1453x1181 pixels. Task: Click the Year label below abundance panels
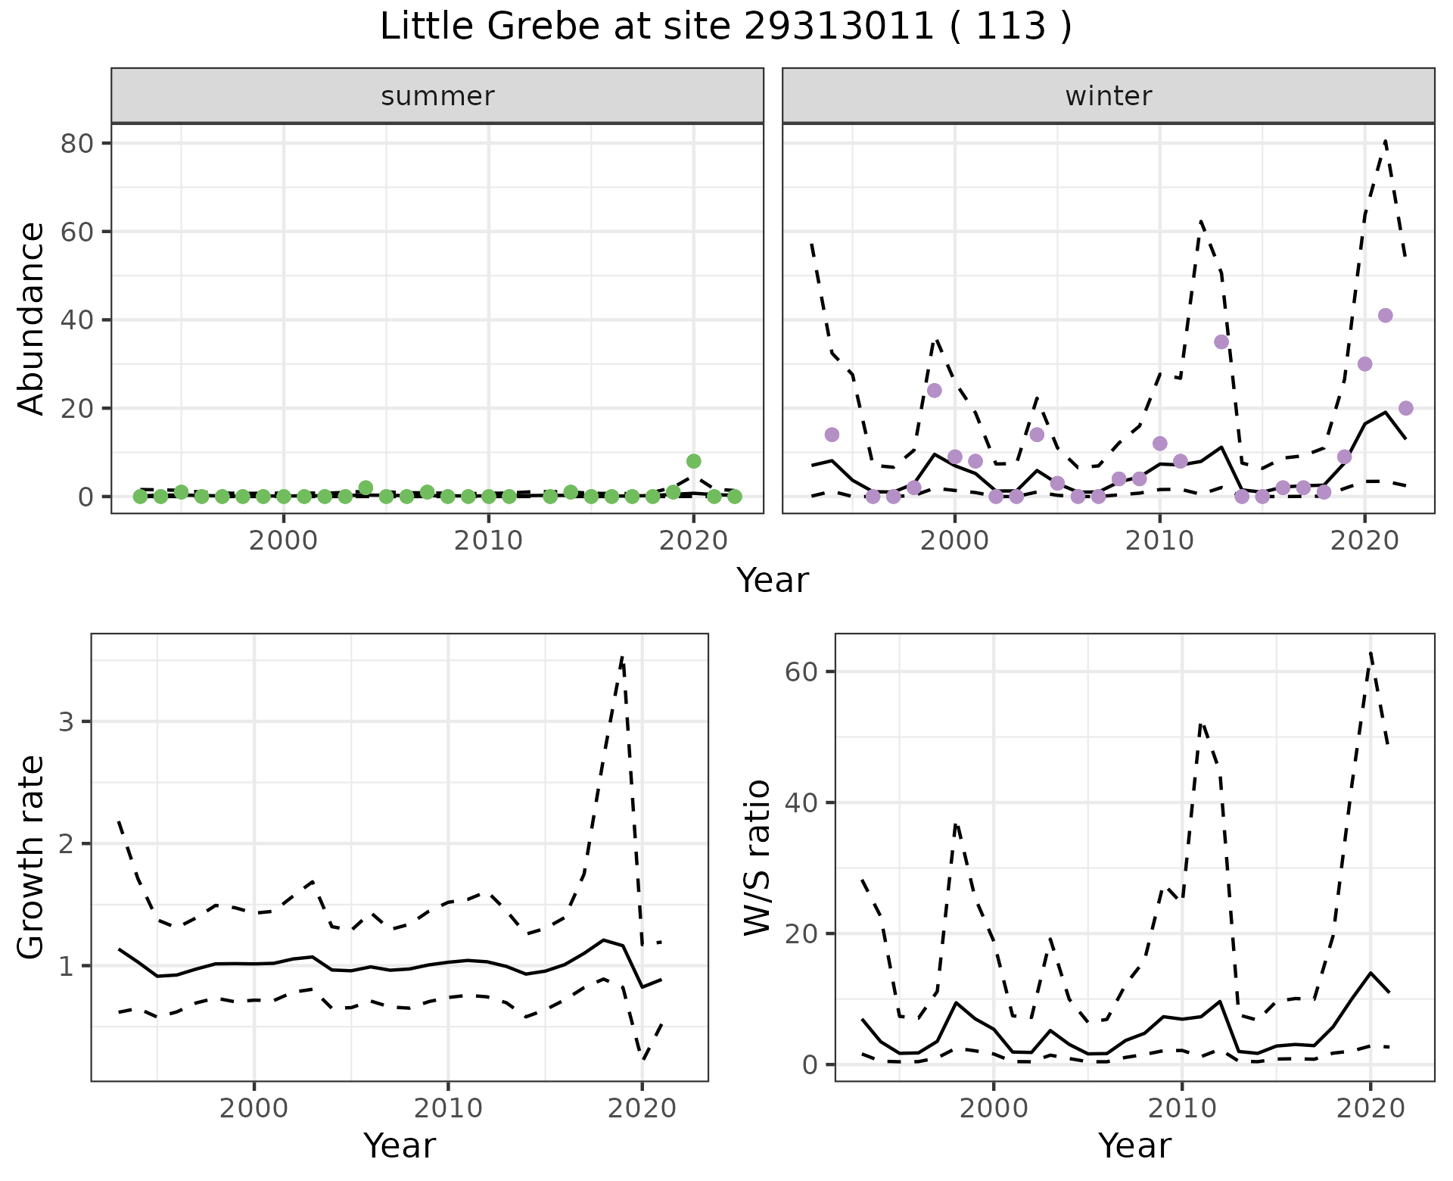pos(772,581)
